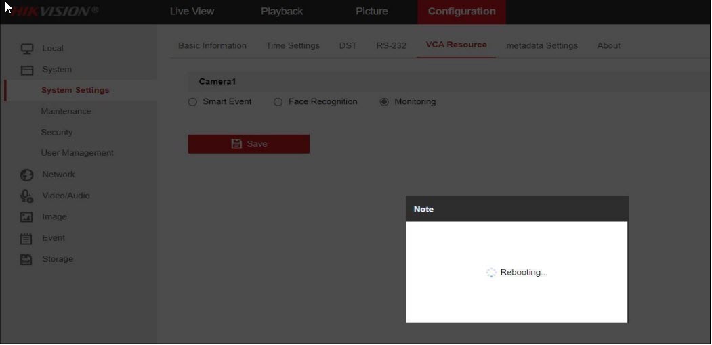Screen dimensions: 712x345
Task: Open the Time Settings tab
Action: click(x=293, y=46)
